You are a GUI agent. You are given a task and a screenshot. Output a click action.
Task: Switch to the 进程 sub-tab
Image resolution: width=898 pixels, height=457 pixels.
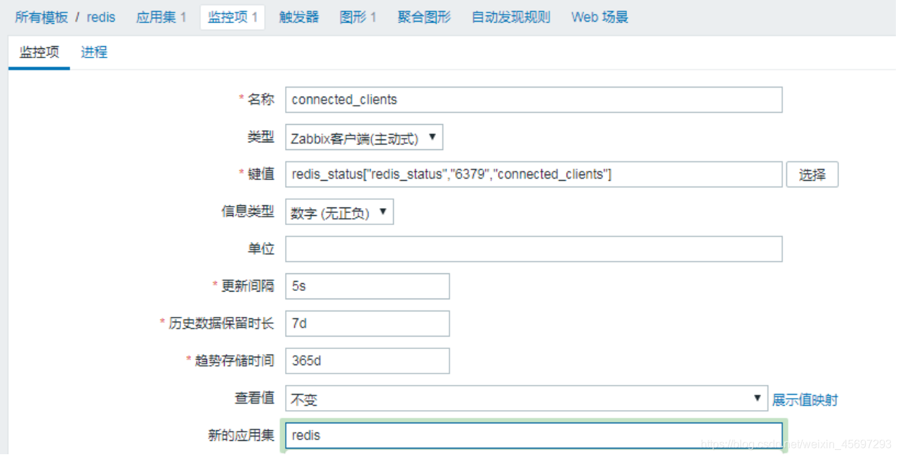coord(94,53)
